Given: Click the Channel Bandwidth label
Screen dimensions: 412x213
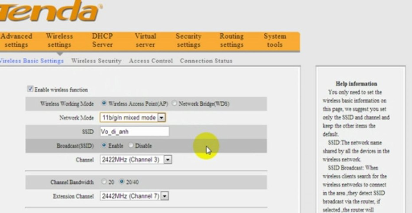Looking at the screenshot, I should pyautogui.click(x=72, y=182).
